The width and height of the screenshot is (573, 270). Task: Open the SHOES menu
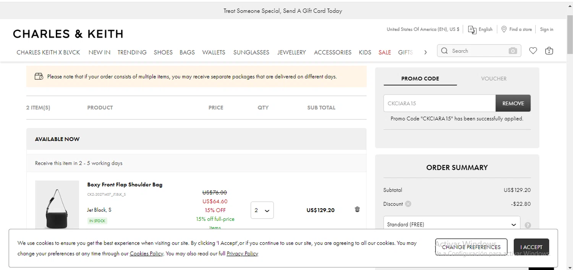[x=163, y=52]
